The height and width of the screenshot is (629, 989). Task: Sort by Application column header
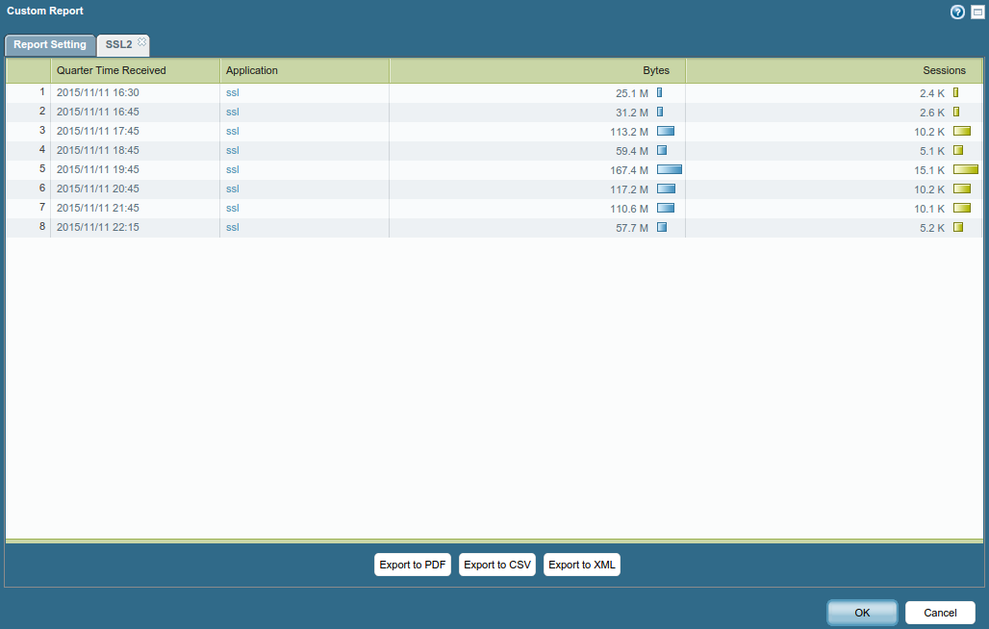pos(252,70)
